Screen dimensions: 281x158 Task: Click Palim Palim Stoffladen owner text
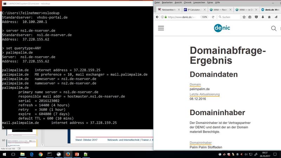[x=206, y=147]
